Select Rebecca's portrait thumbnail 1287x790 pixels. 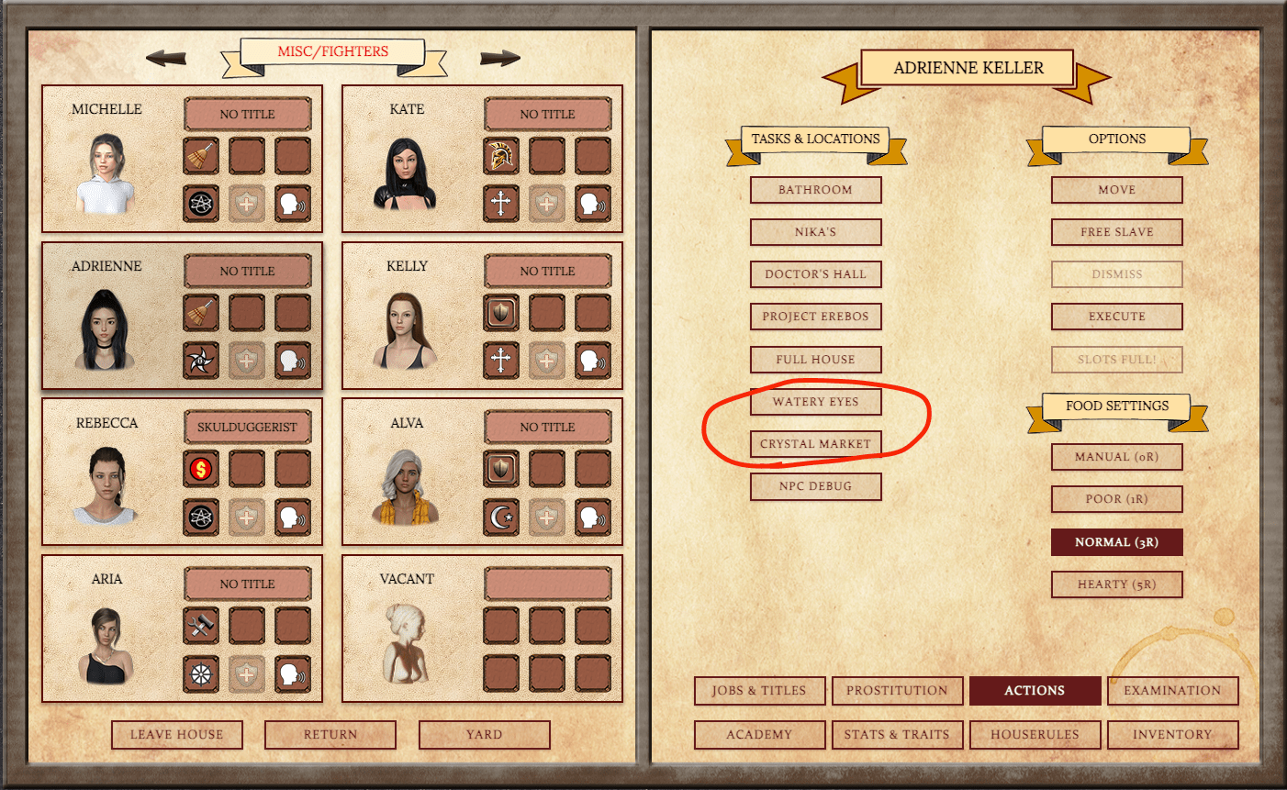tap(106, 486)
